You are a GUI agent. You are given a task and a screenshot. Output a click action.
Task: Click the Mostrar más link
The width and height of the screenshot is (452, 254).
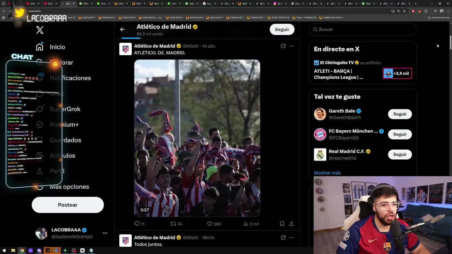(327, 173)
